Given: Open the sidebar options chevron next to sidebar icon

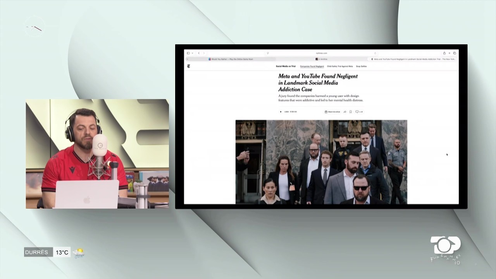Looking at the screenshot, I should [192, 53].
